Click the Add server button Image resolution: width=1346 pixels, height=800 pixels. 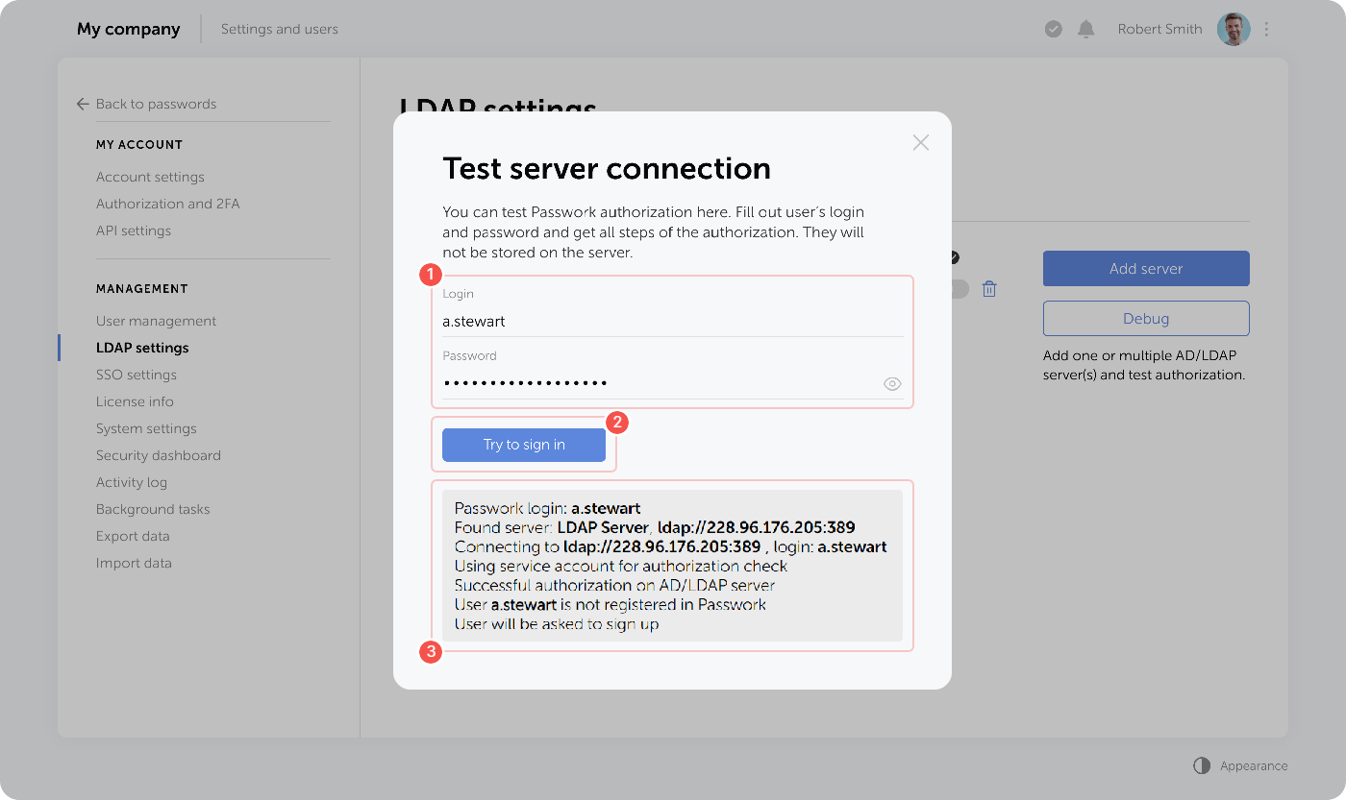[x=1146, y=268]
